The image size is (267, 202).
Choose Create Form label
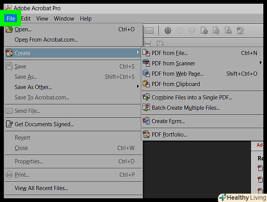(x=168, y=121)
